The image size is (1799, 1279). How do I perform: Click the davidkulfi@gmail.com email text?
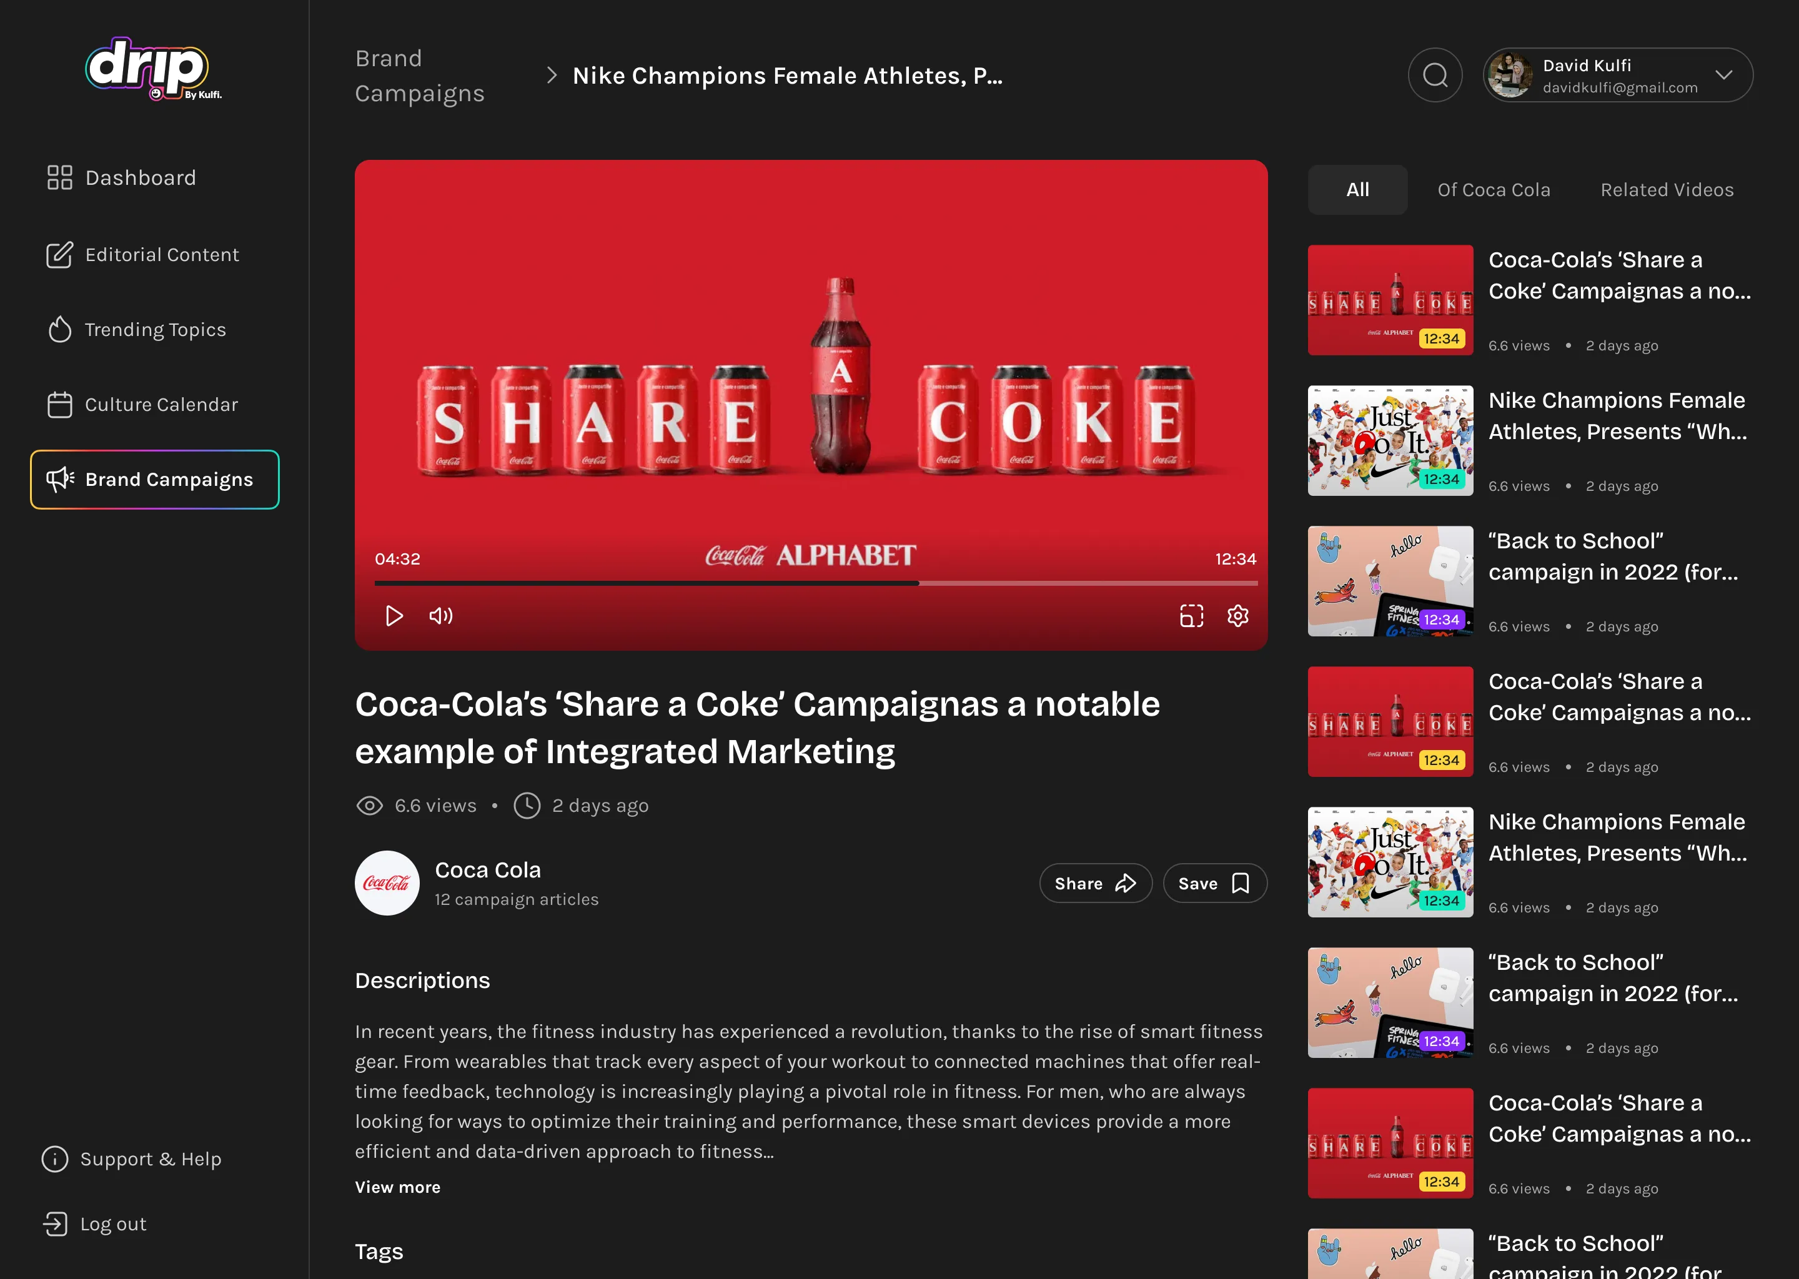pos(1620,88)
